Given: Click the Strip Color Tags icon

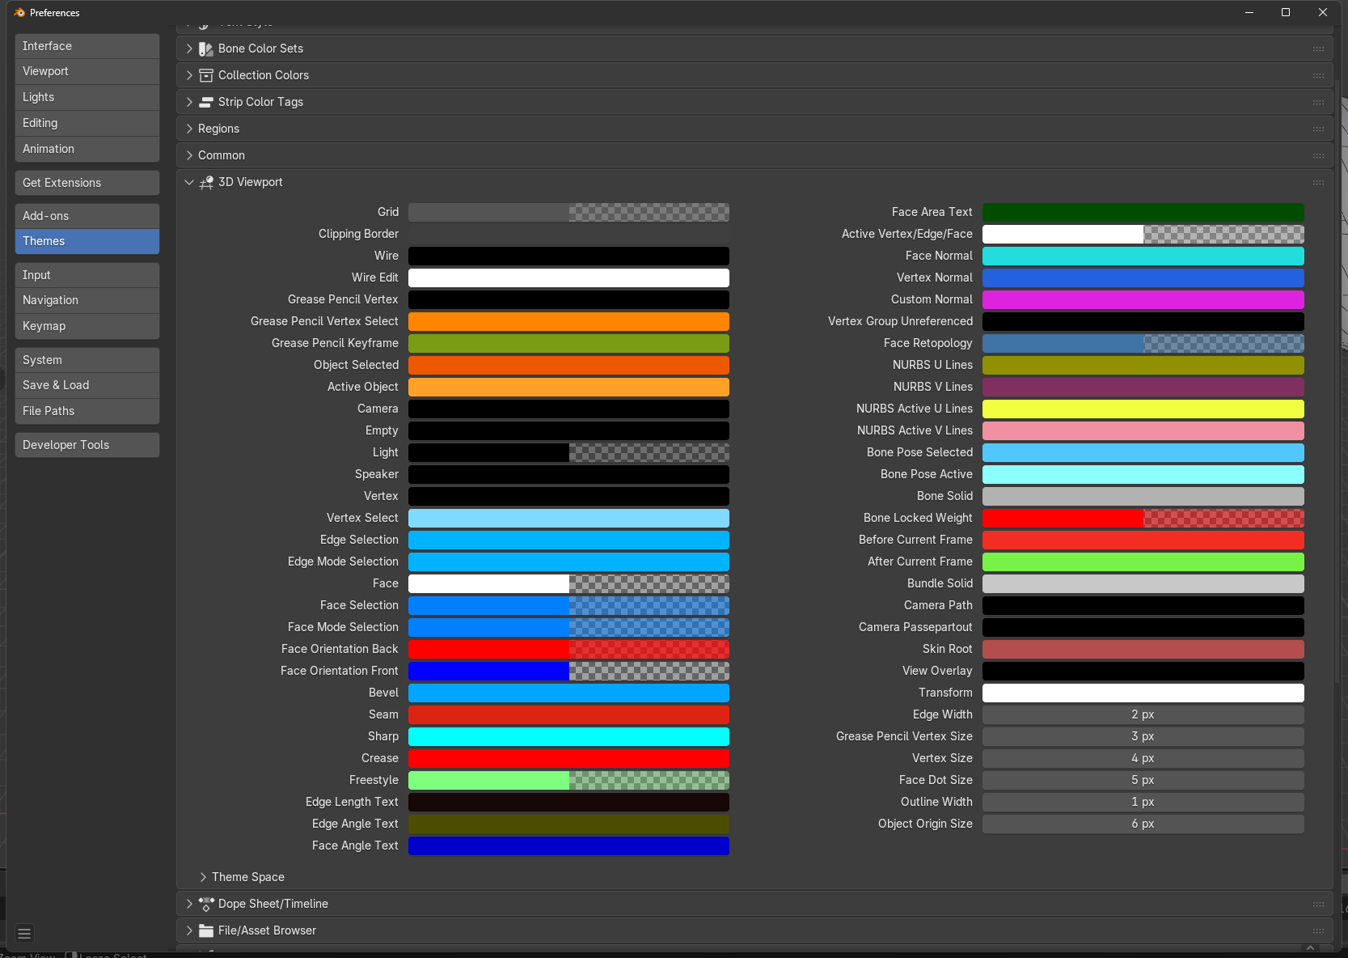Looking at the screenshot, I should point(206,102).
